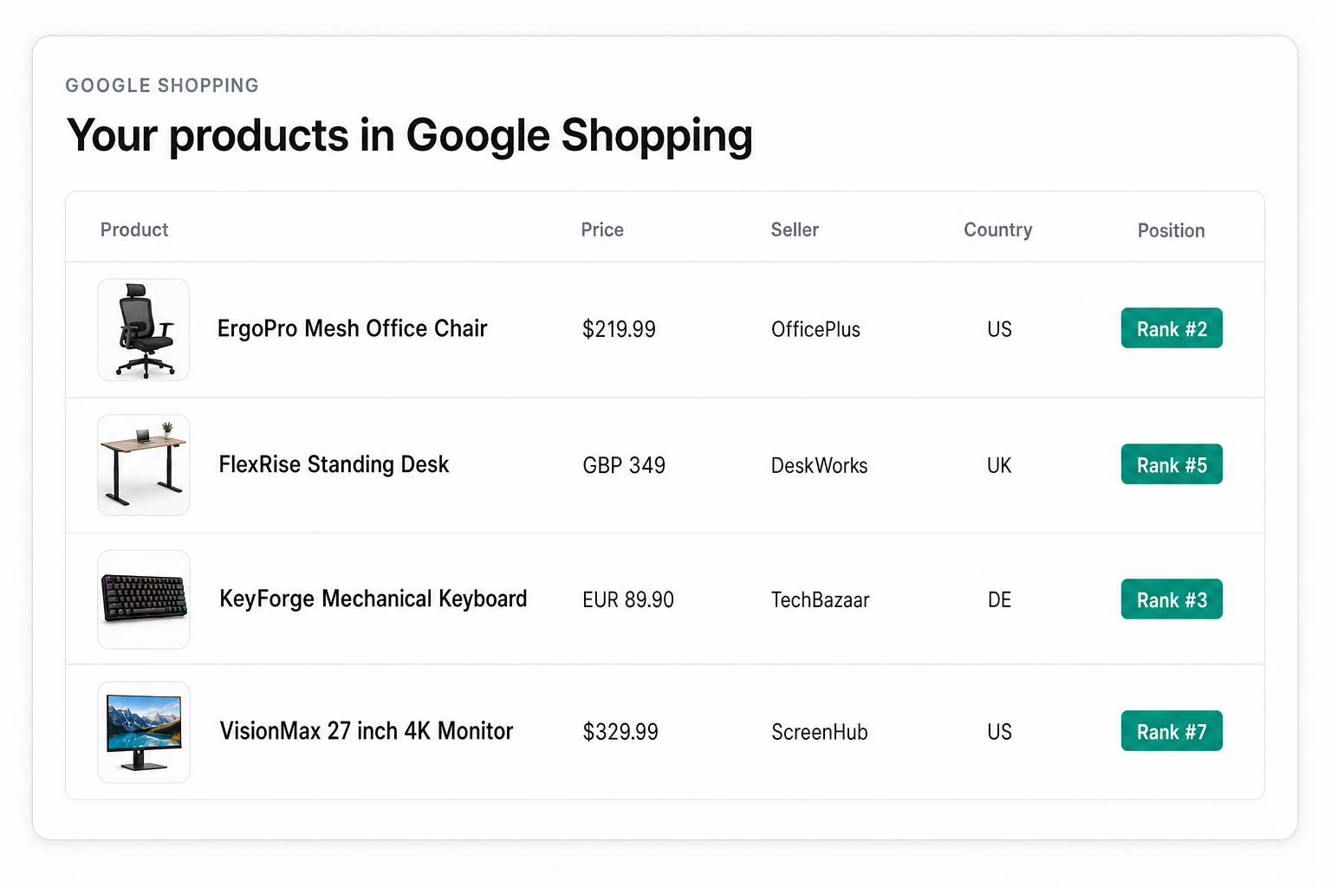Screen dimensions: 1331x887
Task: Click the Country column header
Action: pos(998,230)
